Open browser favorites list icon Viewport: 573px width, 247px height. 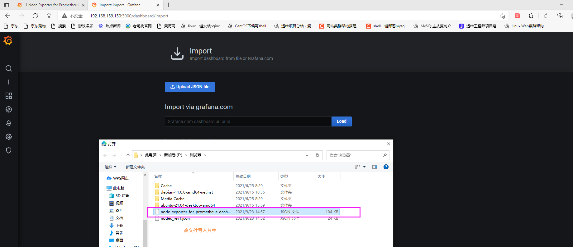[546, 16]
